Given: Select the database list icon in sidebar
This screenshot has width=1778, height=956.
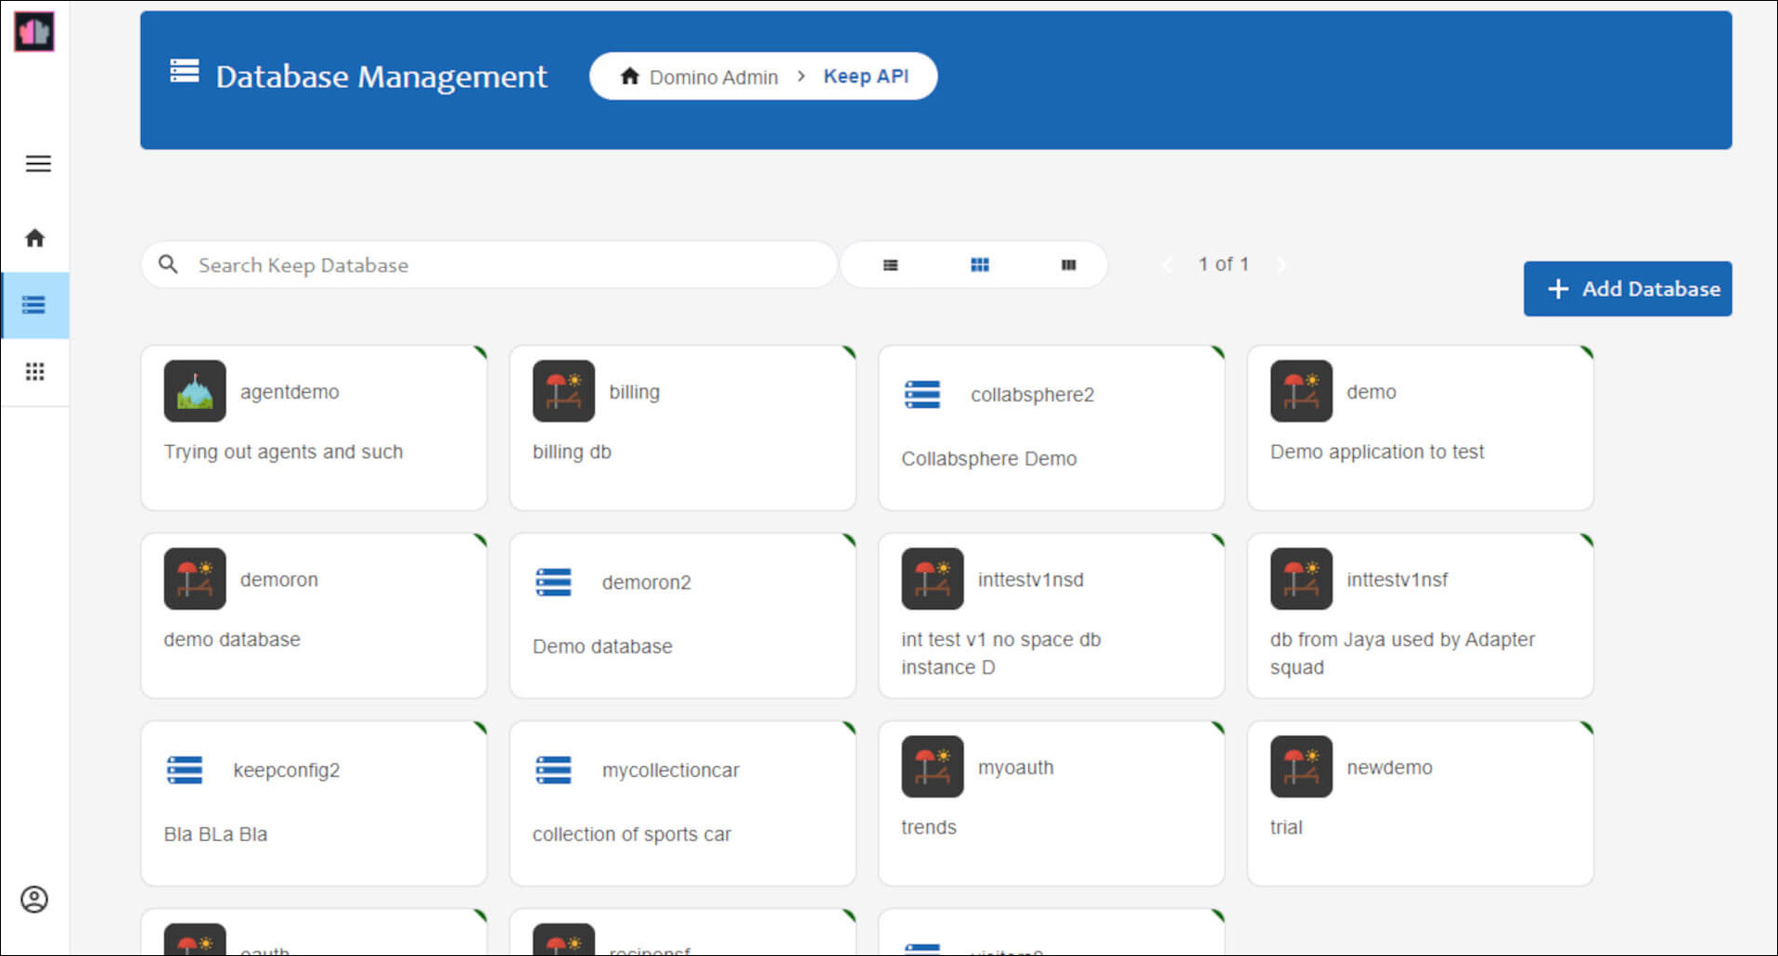Looking at the screenshot, I should click(x=34, y=305).
